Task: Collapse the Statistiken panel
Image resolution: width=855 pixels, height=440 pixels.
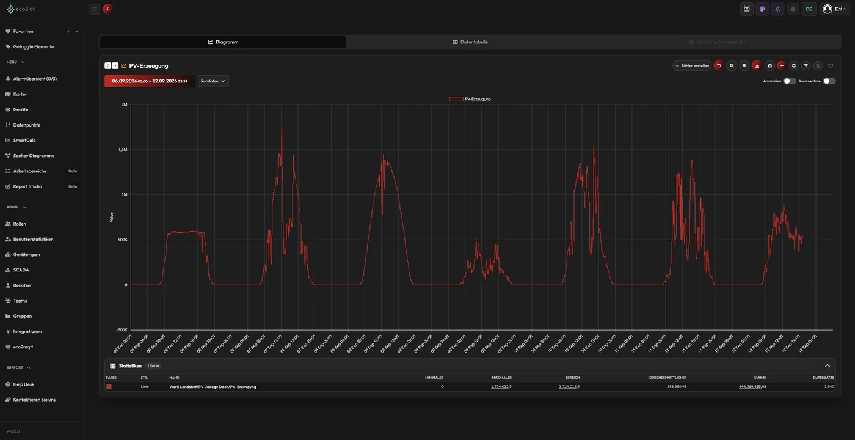Action: pos(828,365)
